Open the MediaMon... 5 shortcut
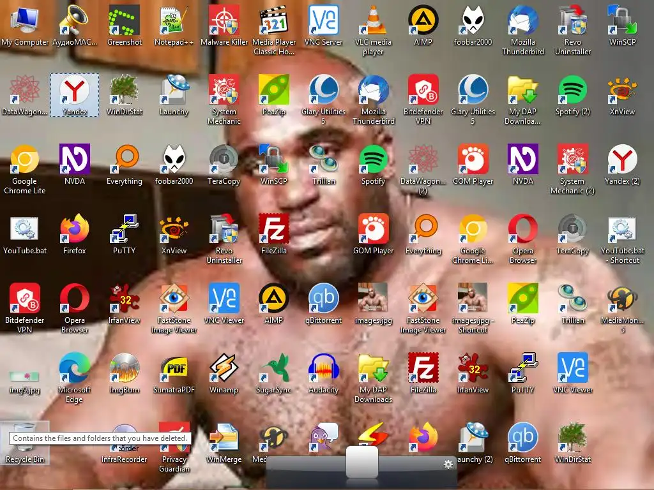Screen dimensions: 654x490 (622, 309)
